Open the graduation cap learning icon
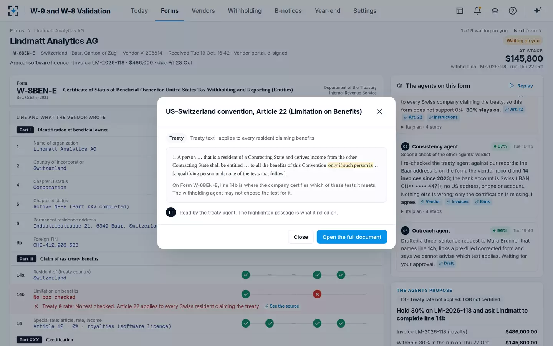This screenshot has width=553, height=346. (495, 11)
